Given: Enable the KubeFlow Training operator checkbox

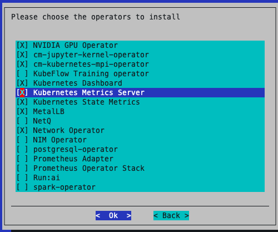Looking at the screenshot, I should pos(22,73).
